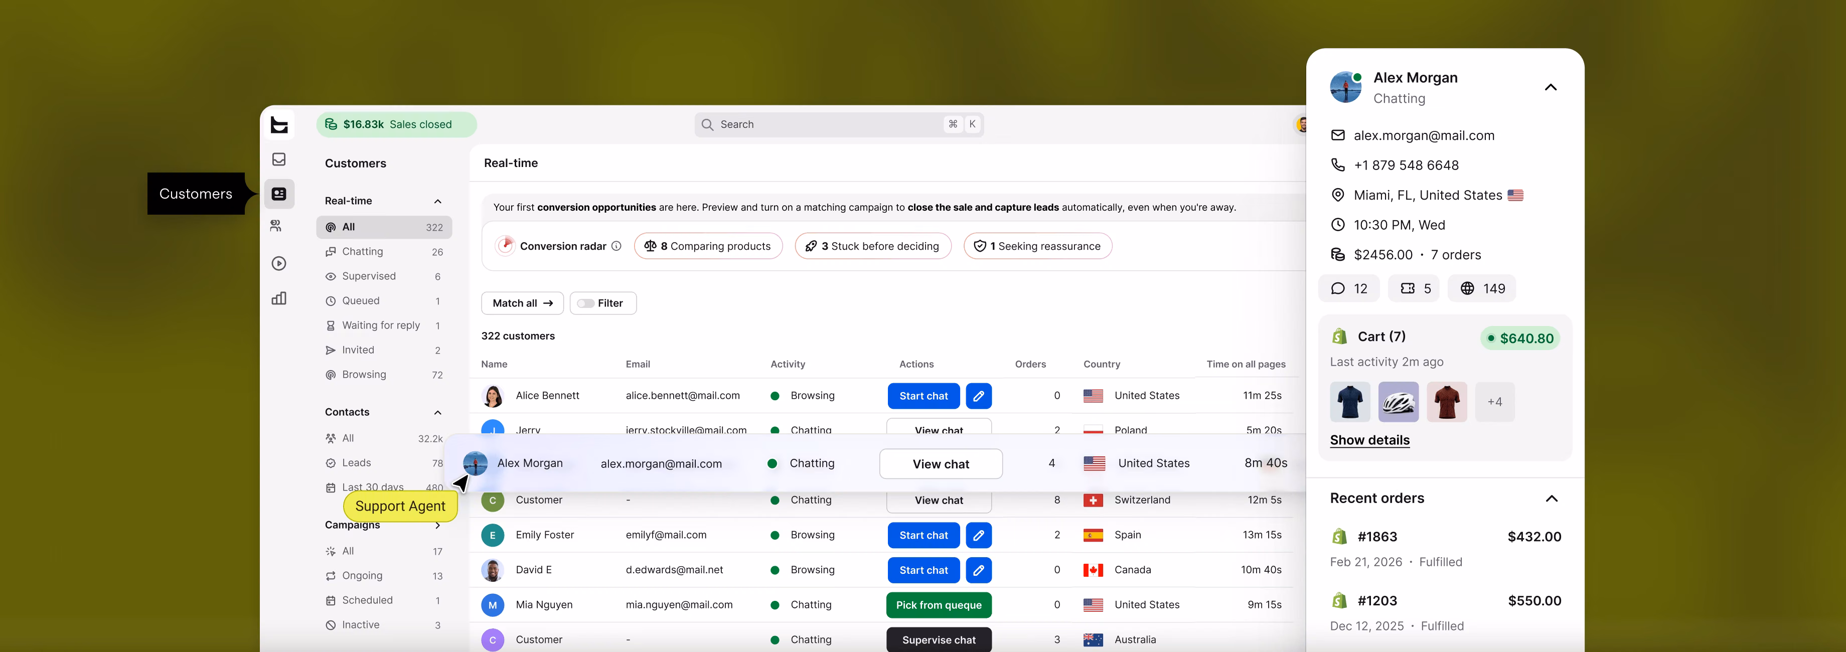Click the chat messages count 12 badge
This screenshot has height=652, width=1846.
1349,288
